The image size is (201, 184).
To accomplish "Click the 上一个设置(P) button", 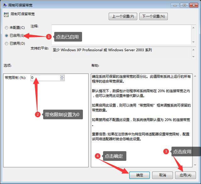I will [123, 16].
